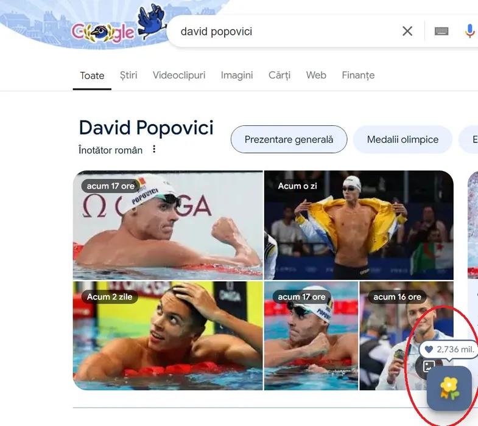
Task: Clear the search box with the X icon
Action: tap(407, 31)
